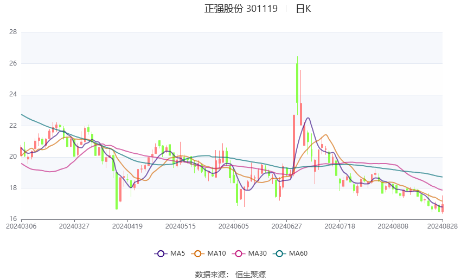Click y-axis value 18

13,188
